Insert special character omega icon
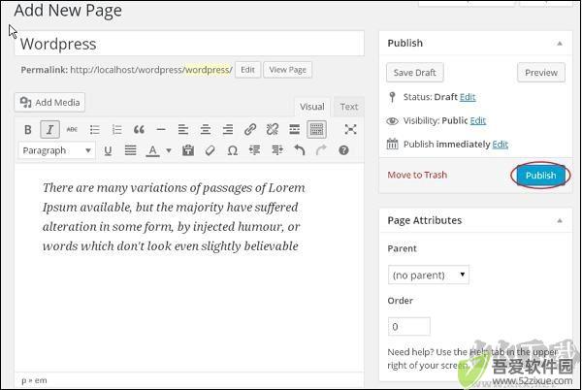This screenshot has width=582, height=390. point(233,150)
